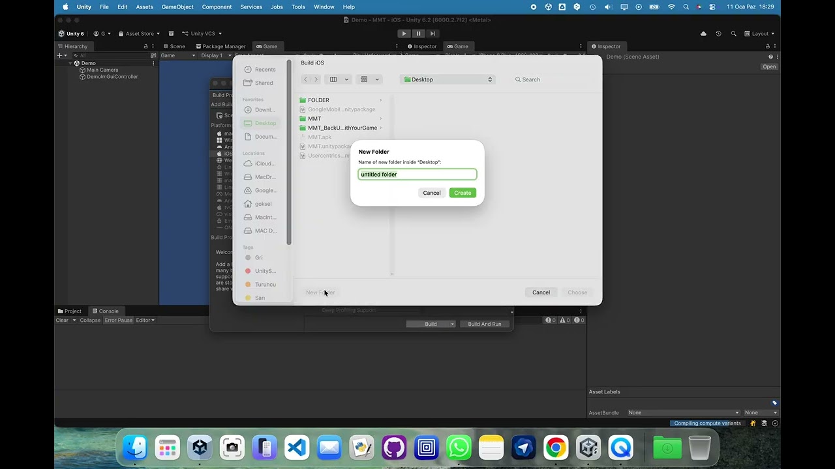Open the AssetBundle None dropdown

pyautogui.click(x=684, y=412)
